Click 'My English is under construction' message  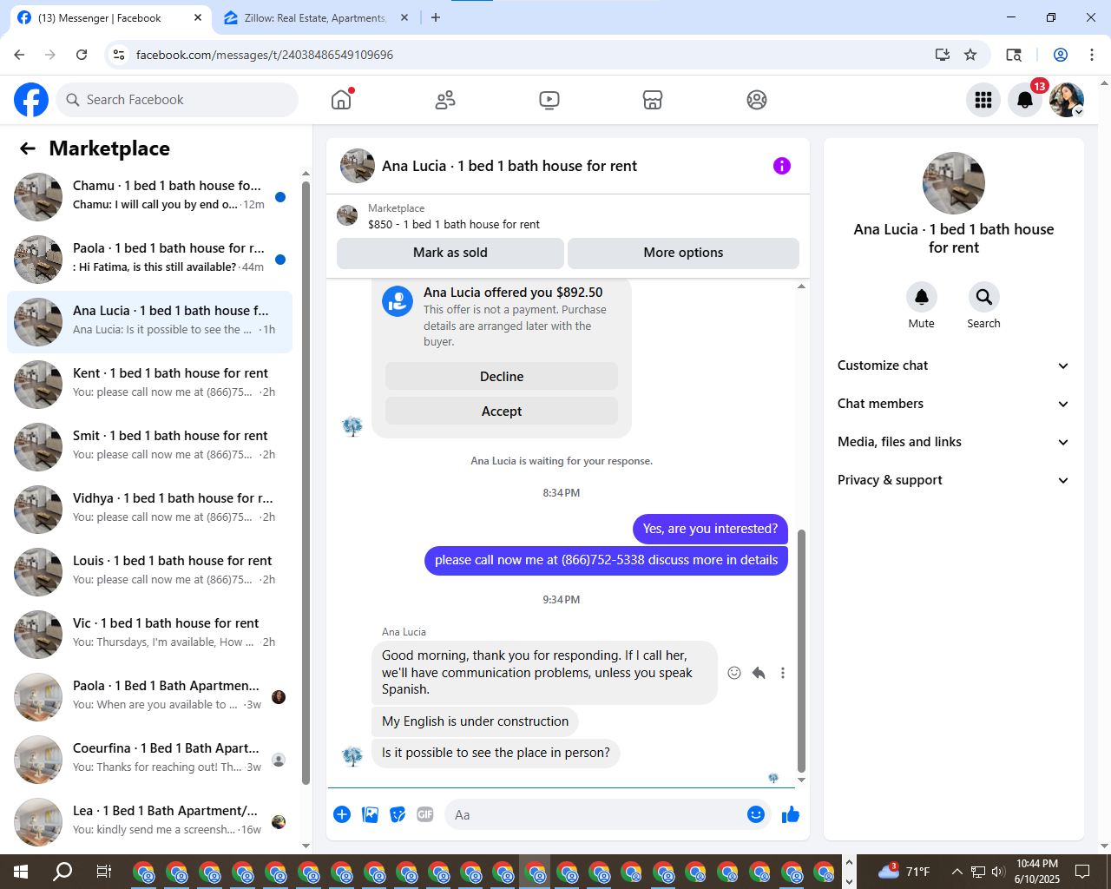pyautogui.click(x=476, y=721)
